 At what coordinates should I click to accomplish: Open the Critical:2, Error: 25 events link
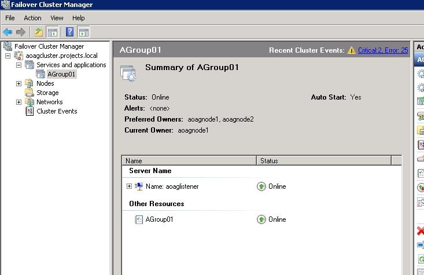(x=383, y=50)
